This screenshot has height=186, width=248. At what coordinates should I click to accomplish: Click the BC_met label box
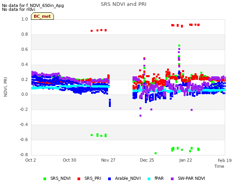point(42,16)
